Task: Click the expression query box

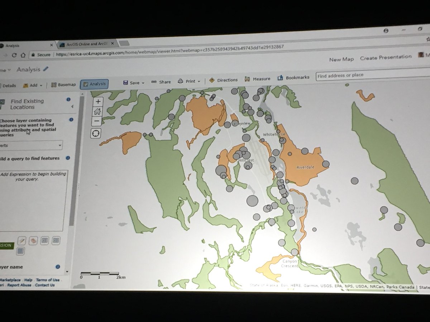Action: pos(33,200)
